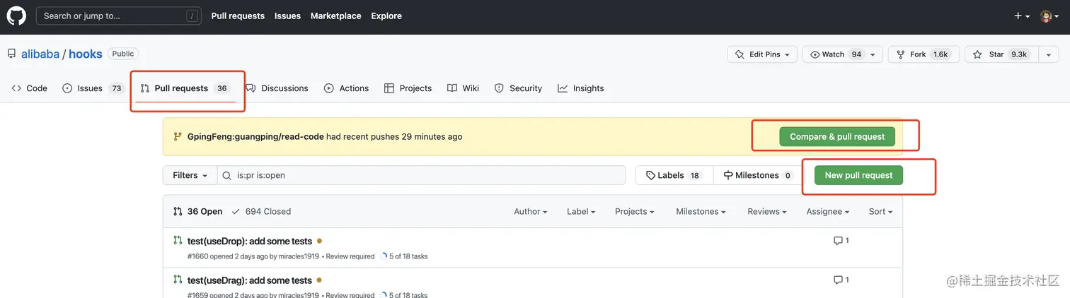Click the pending status dot beside test(useDrop)

320,241
